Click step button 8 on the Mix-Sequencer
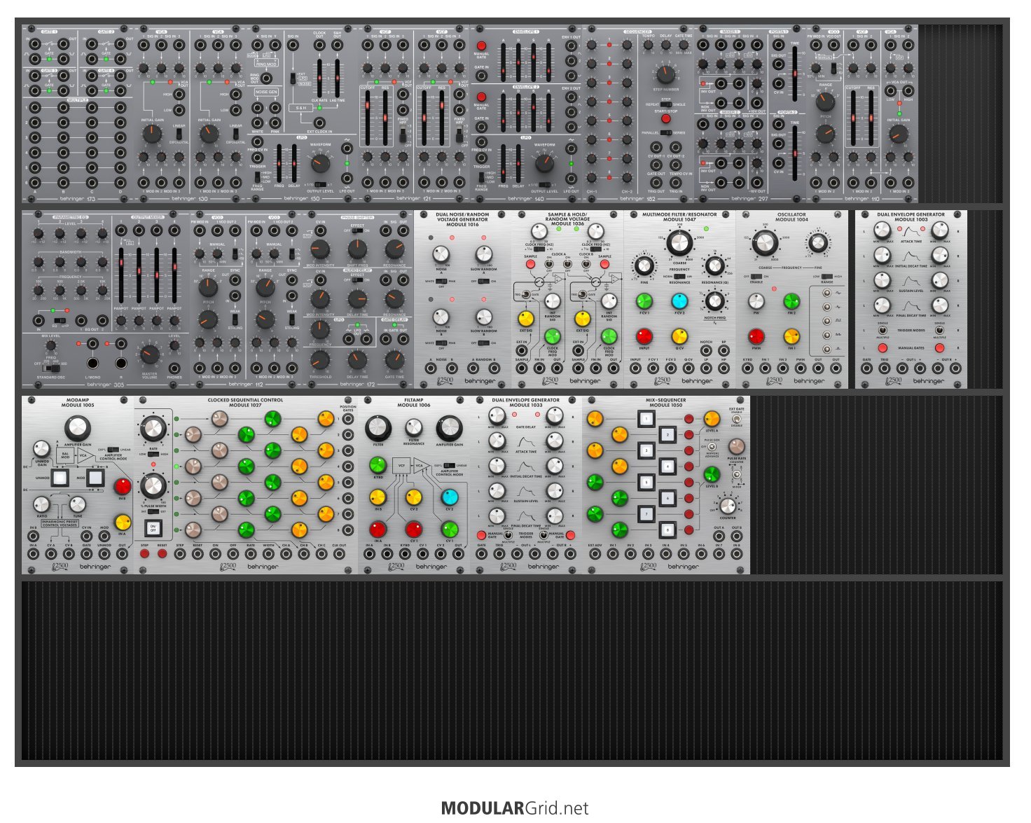 (x=667, y=530)
